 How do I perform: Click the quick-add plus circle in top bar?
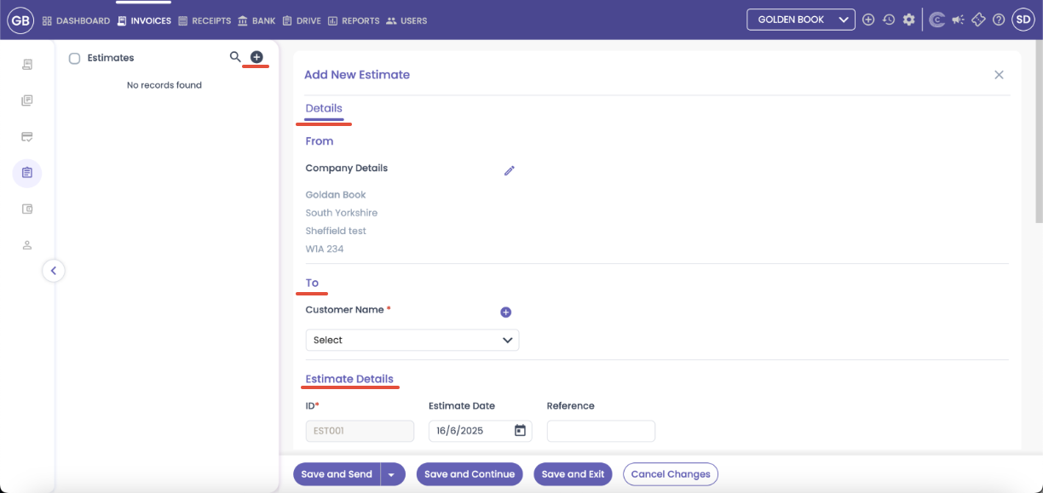pos(868,20)
